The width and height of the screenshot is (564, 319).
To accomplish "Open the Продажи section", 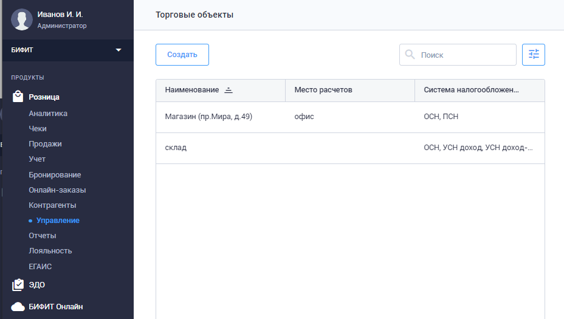I will click(x=45, y=144).
